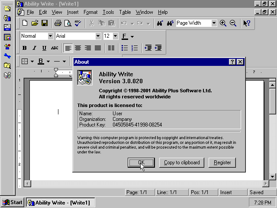Click the Zoom In magnifier icon
The width and height of the screenshot is (277, 208).
point(223,23)
